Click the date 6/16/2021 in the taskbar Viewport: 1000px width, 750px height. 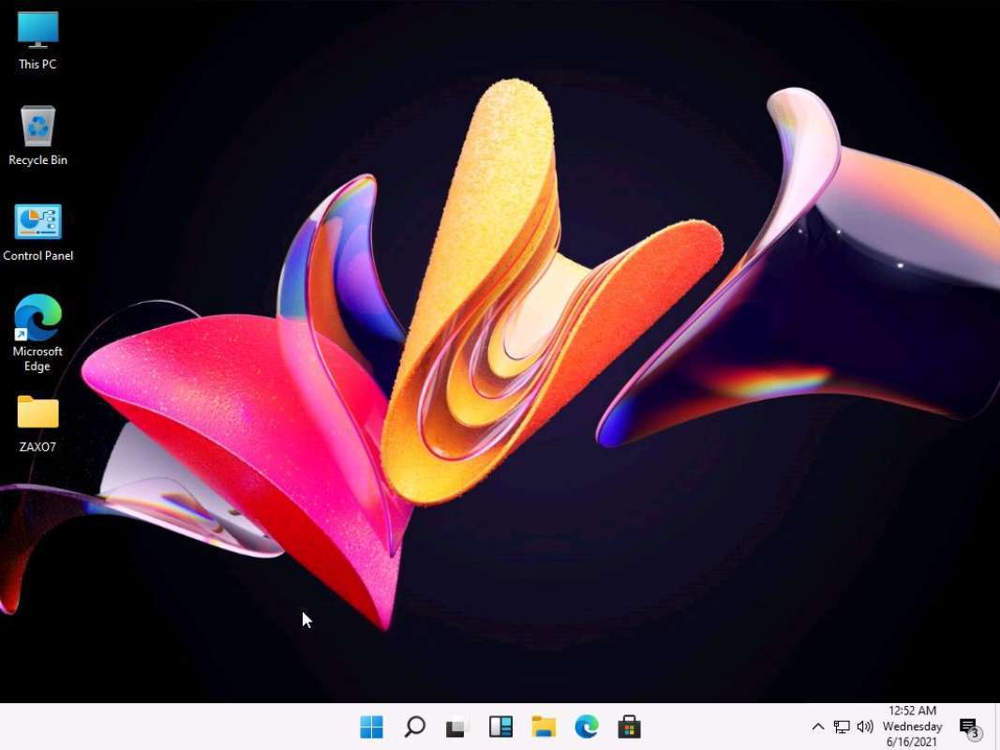(x=911, y=741)
